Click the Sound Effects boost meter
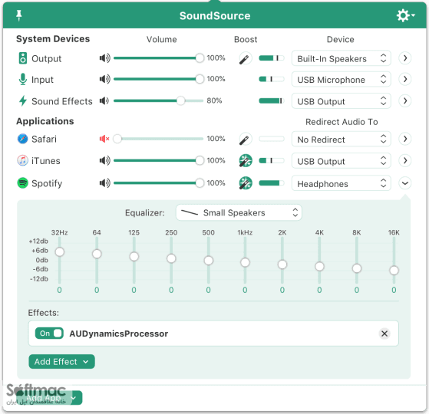The width and height of the screenshot is (429, 414). click(x=272, y=101)
